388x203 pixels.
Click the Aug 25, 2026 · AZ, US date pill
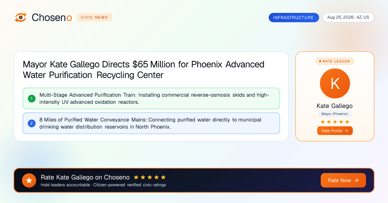click(x=348, y=17)
